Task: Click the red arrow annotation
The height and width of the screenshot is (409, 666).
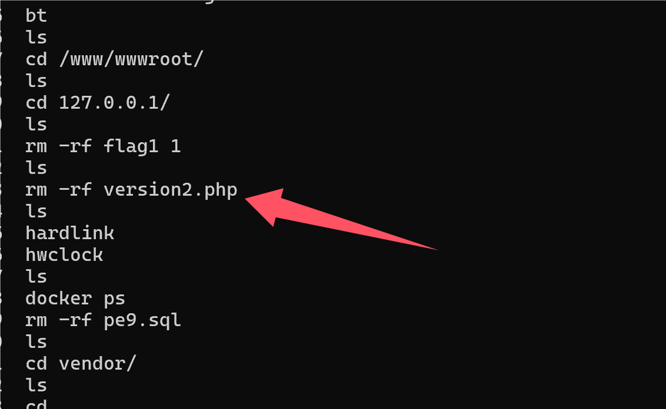Action: point(340,219)
